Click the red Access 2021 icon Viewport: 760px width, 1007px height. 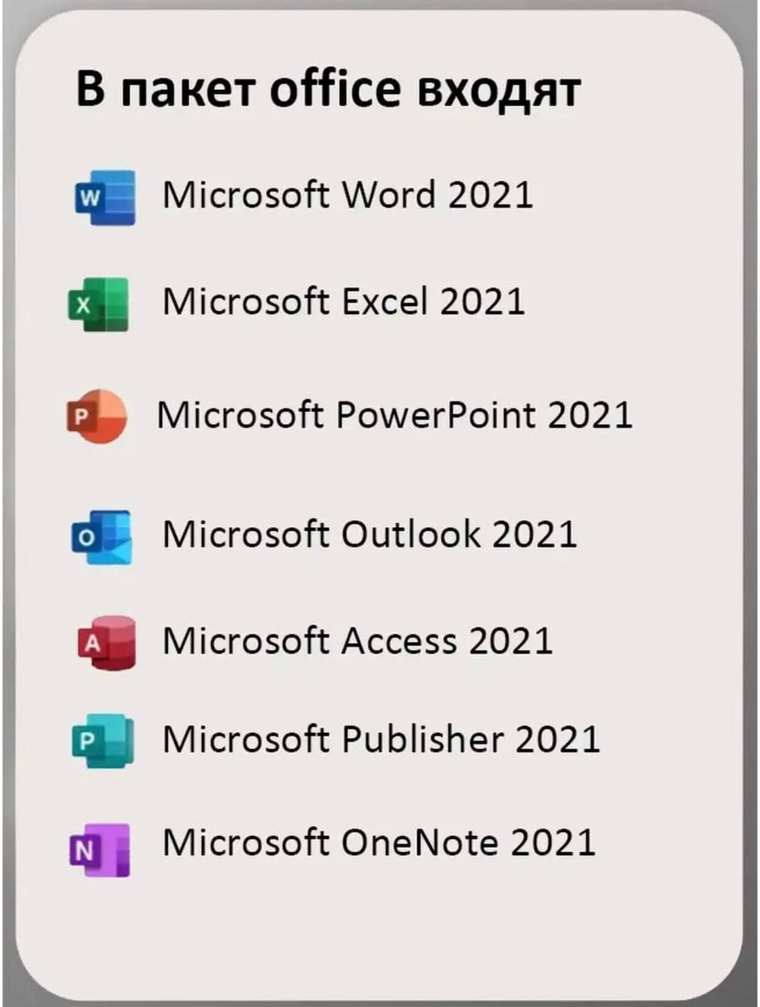pos(106,643)
